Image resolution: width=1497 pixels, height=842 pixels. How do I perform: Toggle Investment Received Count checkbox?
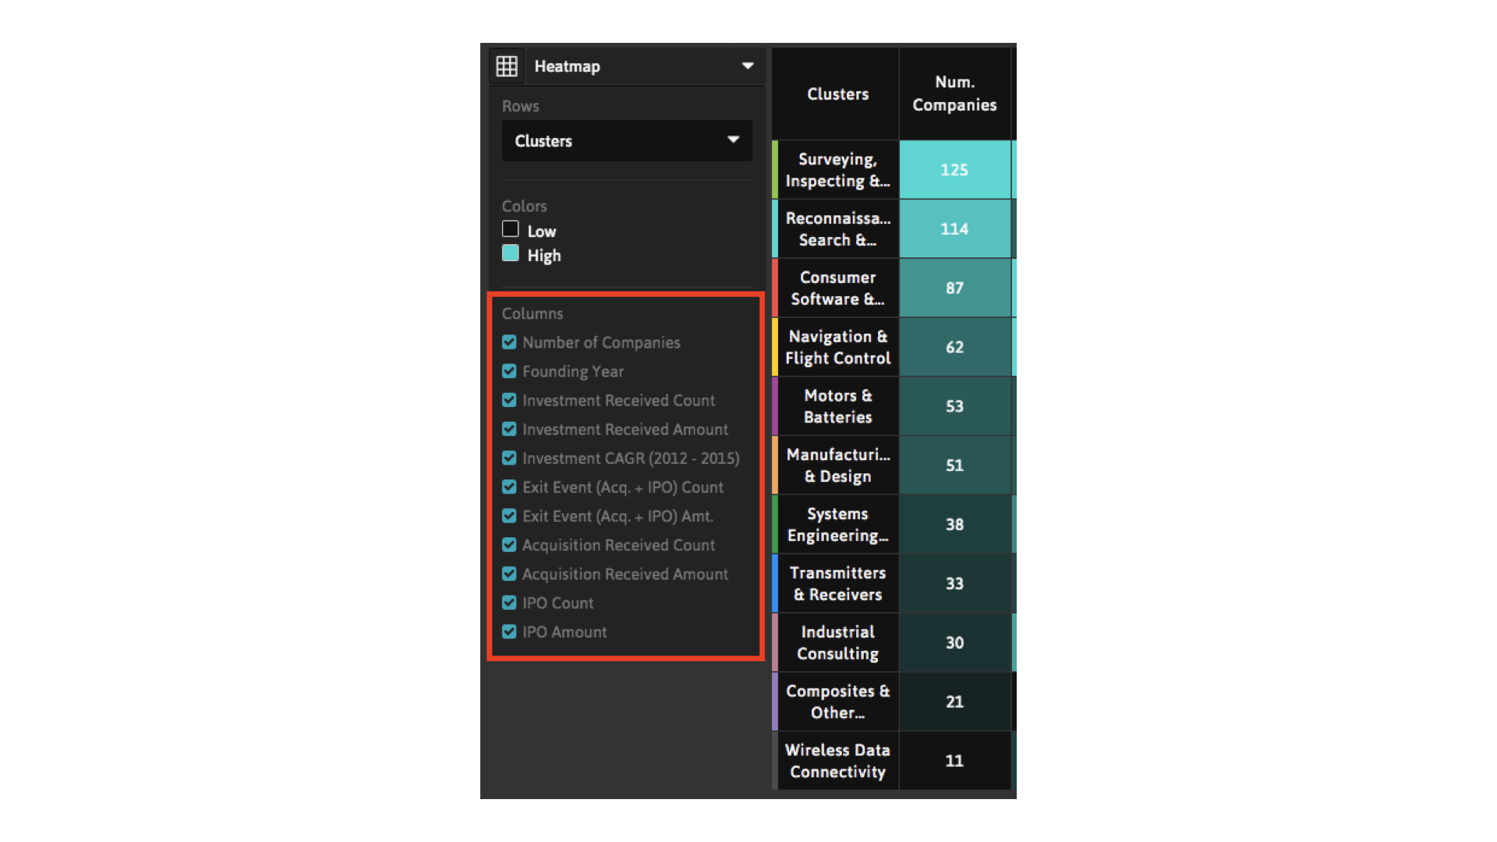click(x=509, y=400)
